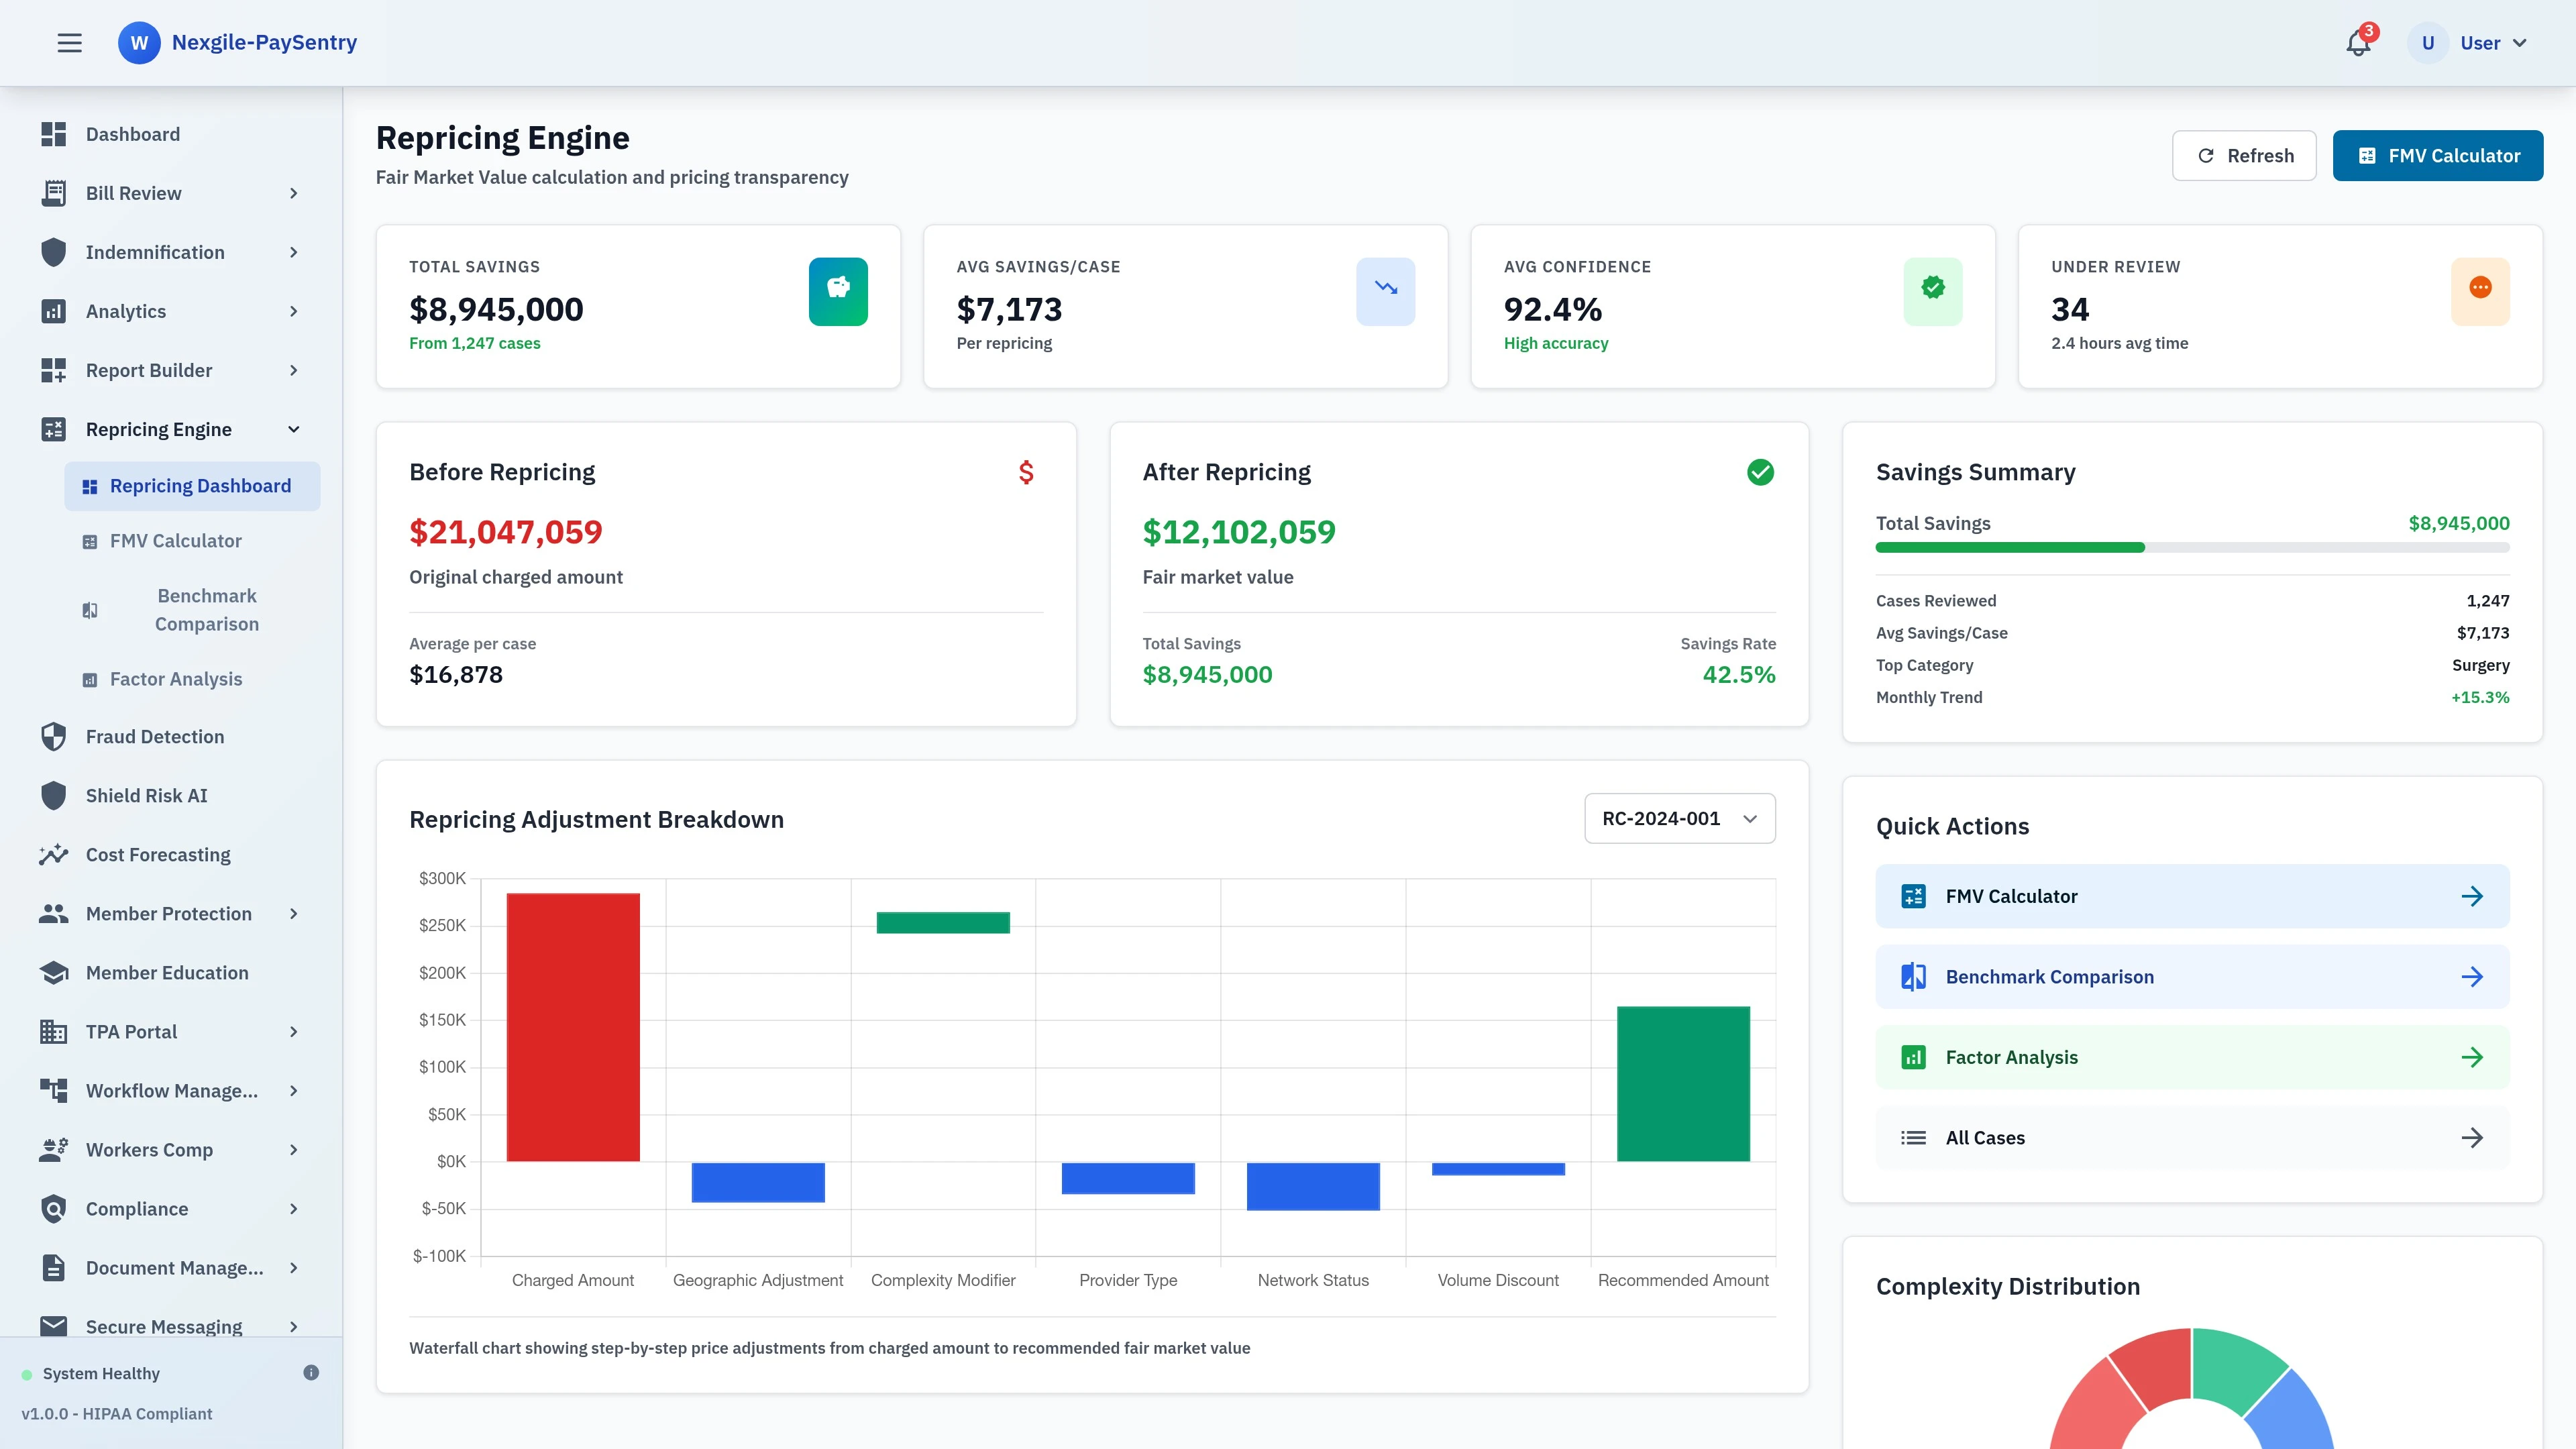This screenshot has width=2576, height=1449.
Task: Select Repricing Dashboard in the sidebar
Action: click(x=200, y=485)
